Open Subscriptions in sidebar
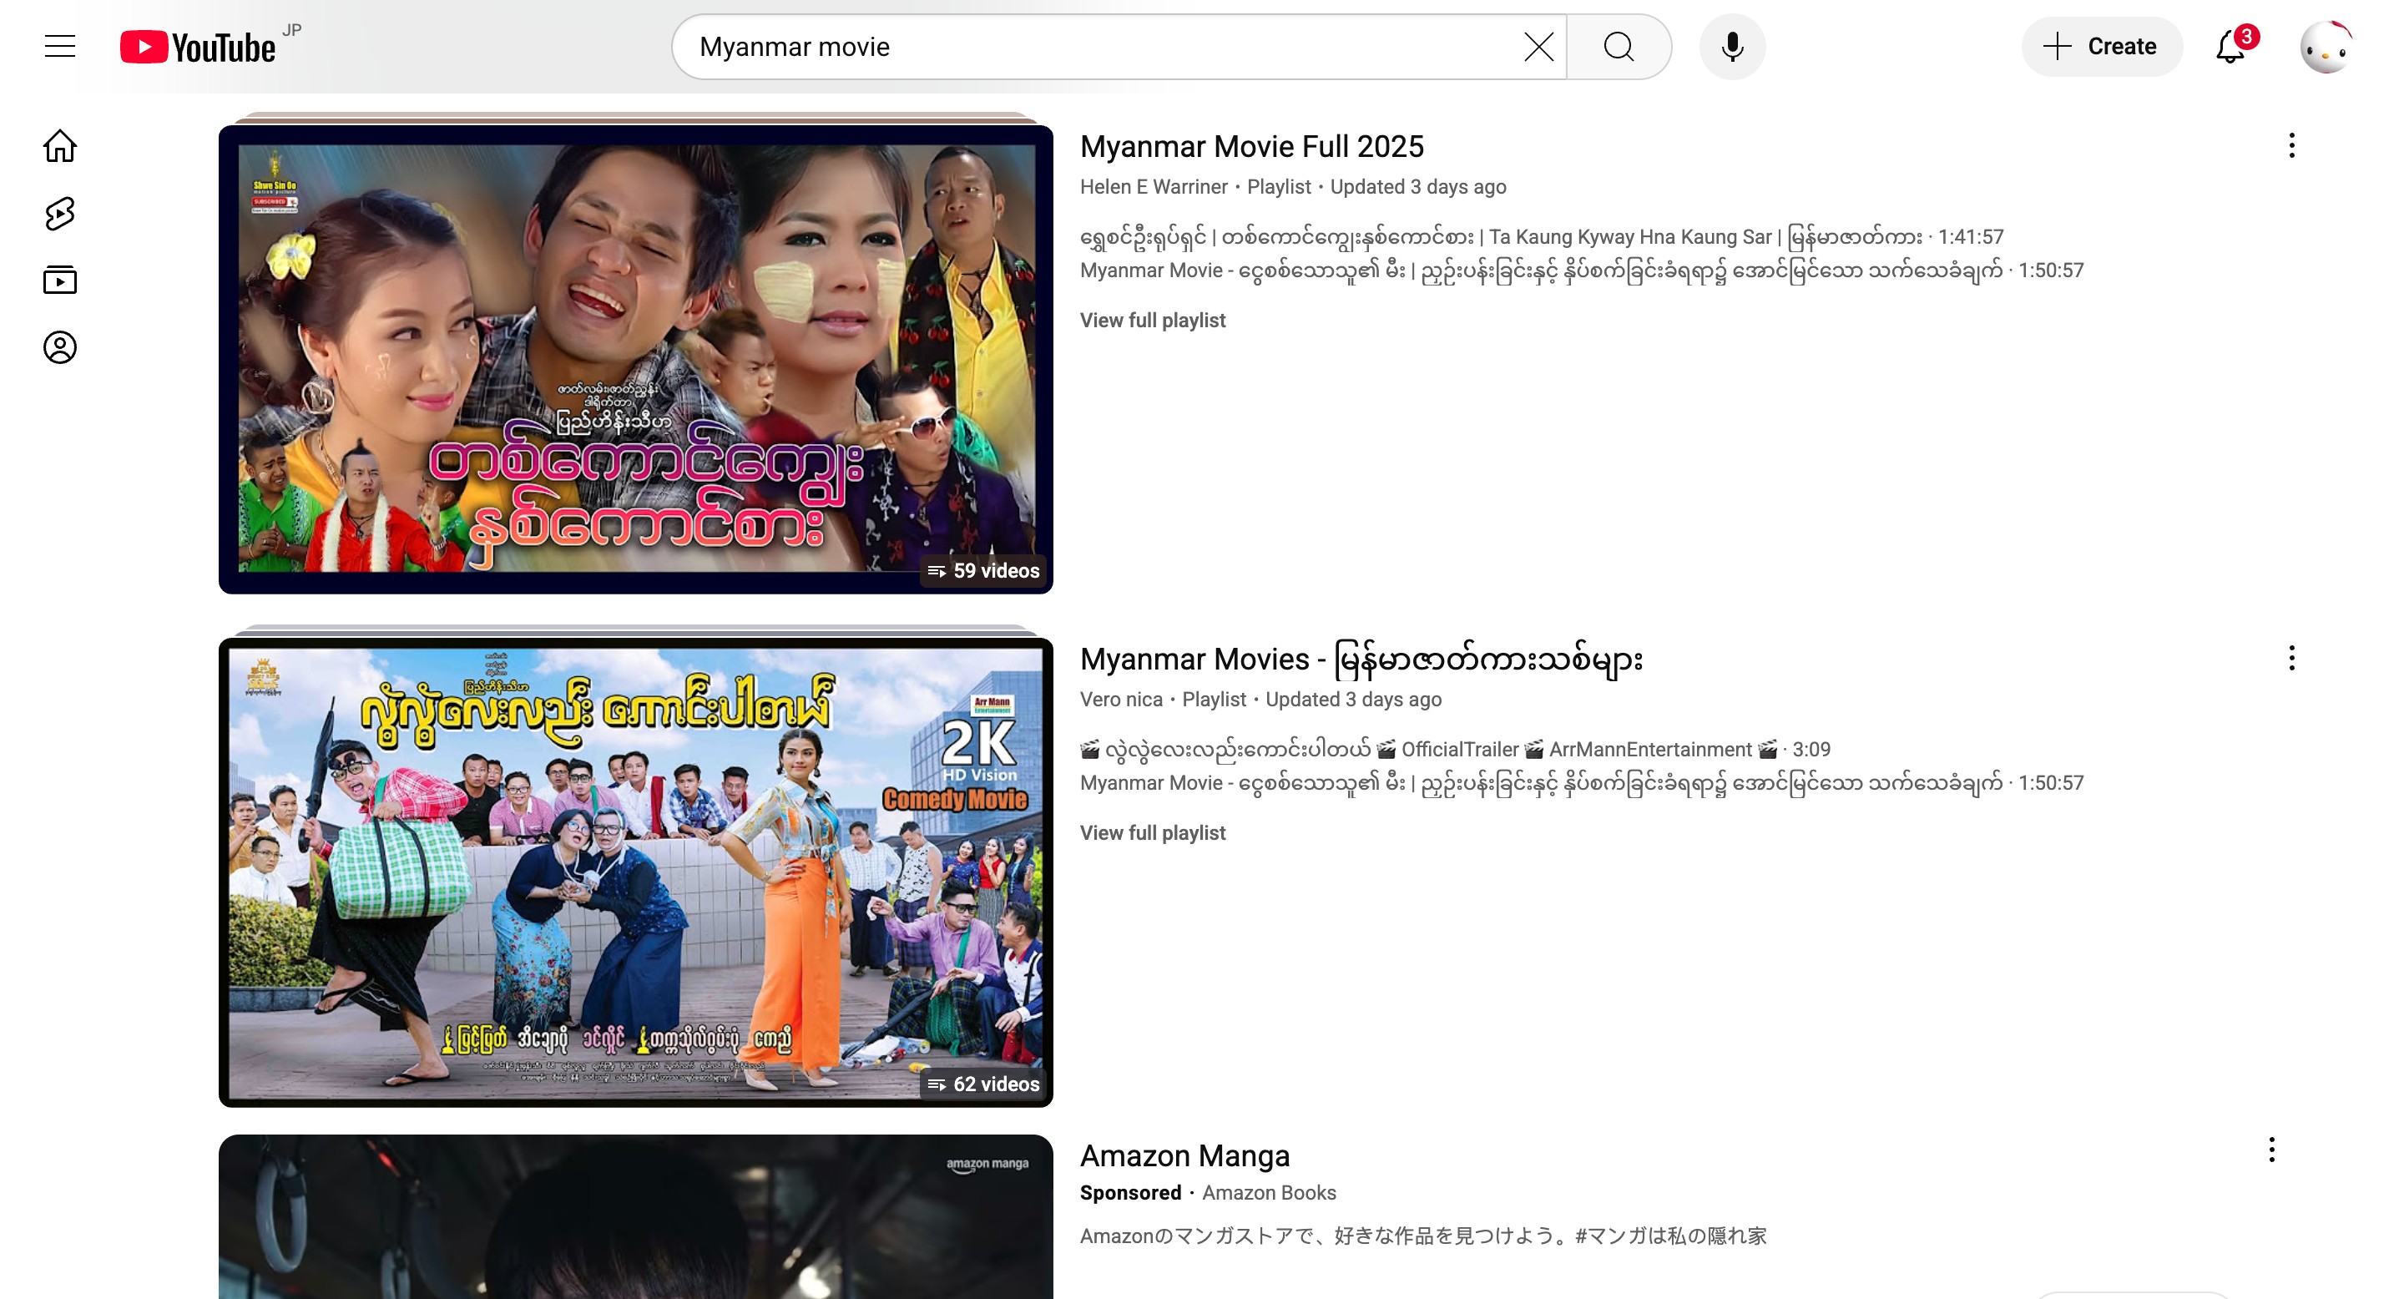The width and height of the screenshot is (2404, 1299). click(x=60, y=280)
